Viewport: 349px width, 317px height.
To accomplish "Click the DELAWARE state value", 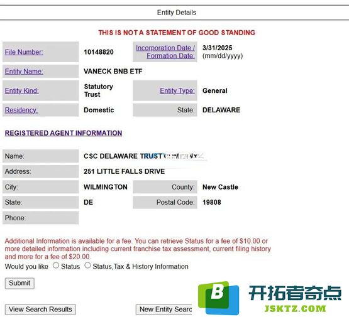I will [x=221, y=110].
